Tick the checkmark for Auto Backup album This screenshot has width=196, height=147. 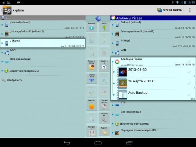pos(189,95)
